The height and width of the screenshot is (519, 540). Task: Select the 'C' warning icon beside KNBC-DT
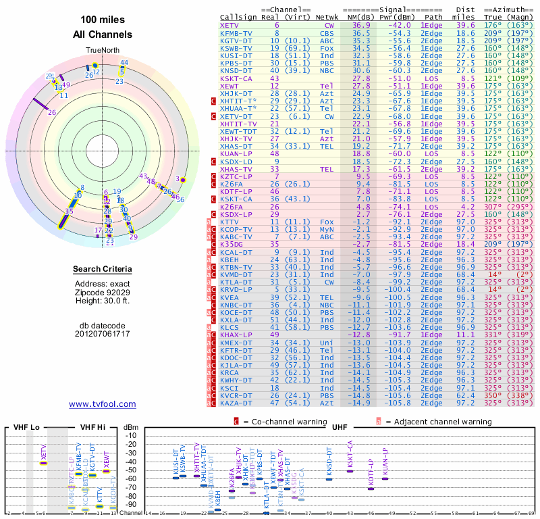pos(213,305)
